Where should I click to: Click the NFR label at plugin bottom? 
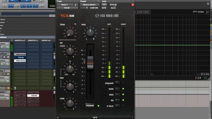[x=95, y=118]
